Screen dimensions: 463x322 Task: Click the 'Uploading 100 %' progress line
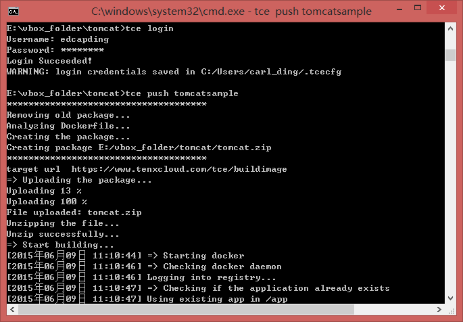[x=47, y=202]
